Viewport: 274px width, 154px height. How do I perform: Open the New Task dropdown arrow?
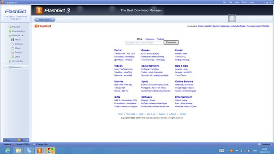53,19
